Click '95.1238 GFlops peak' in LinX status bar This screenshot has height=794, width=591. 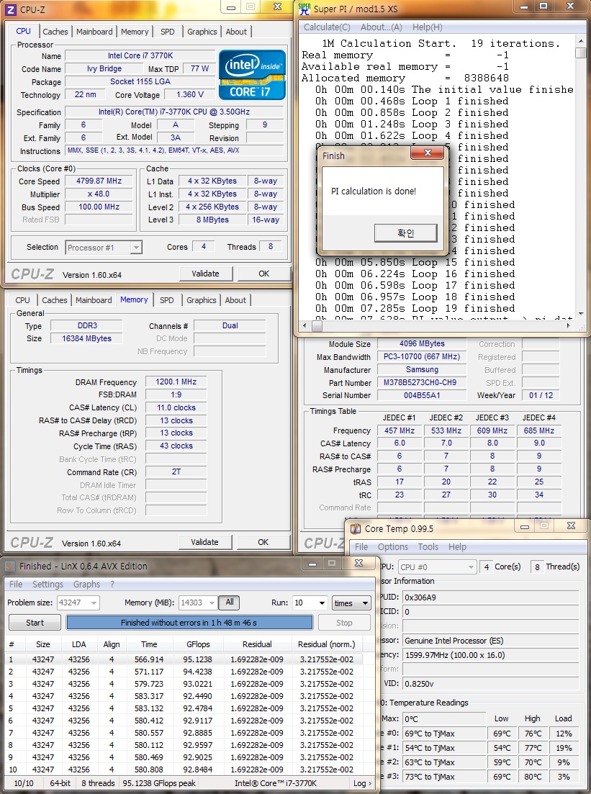pyautogui.click(x=159, y=783)
